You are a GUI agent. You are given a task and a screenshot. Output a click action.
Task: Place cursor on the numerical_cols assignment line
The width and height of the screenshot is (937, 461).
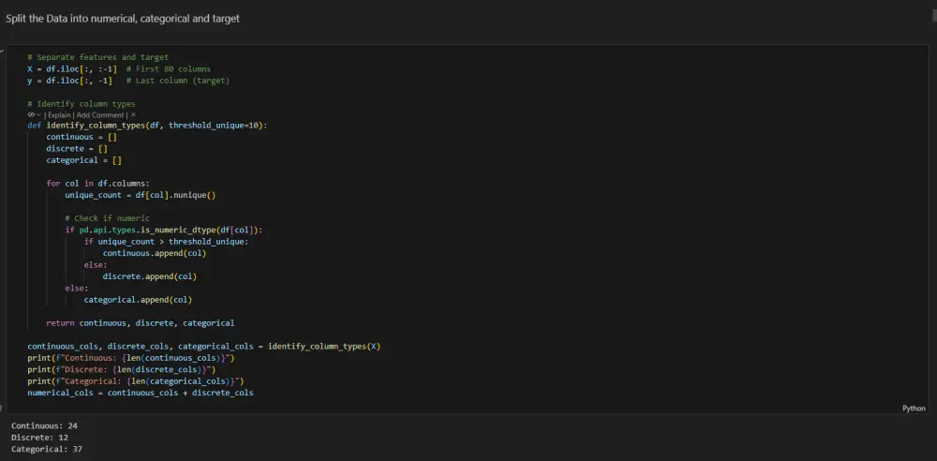(140, 393)
